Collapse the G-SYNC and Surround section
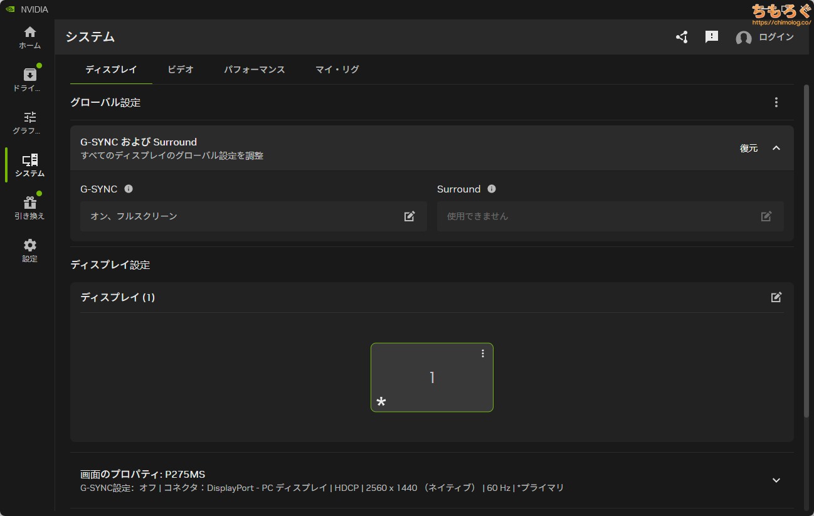 tap(776, 148)
